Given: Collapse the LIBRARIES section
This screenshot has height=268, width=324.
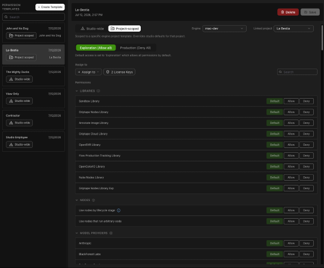Looking at the screenshot, I should coord(77,91).
